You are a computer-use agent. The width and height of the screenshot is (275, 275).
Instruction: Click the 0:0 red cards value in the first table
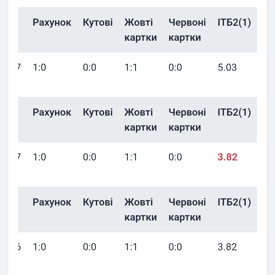(175, 67)
